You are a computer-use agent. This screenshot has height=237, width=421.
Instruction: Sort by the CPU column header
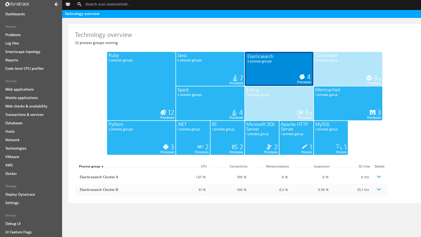[204, 166]
